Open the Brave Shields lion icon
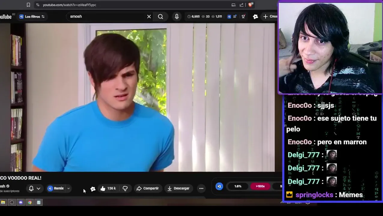This screenshot has height=216, width=383. (x=250, y=5)
